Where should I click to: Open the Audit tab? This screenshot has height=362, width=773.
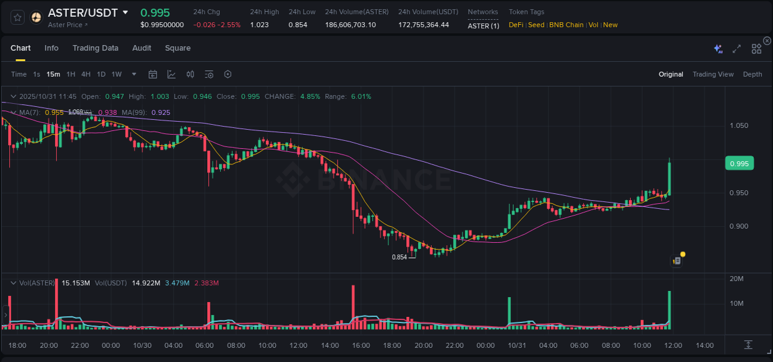point(142,48)
